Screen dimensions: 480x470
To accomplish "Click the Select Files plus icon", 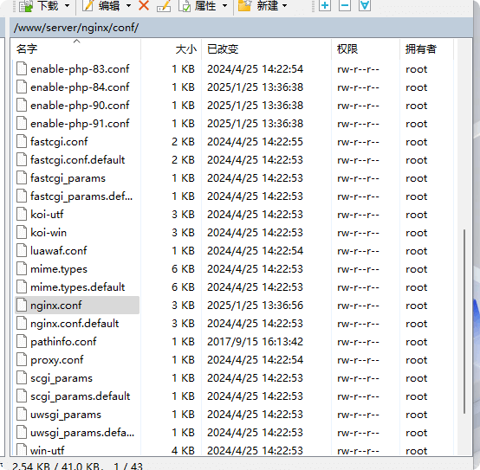I will coord(325,5).
